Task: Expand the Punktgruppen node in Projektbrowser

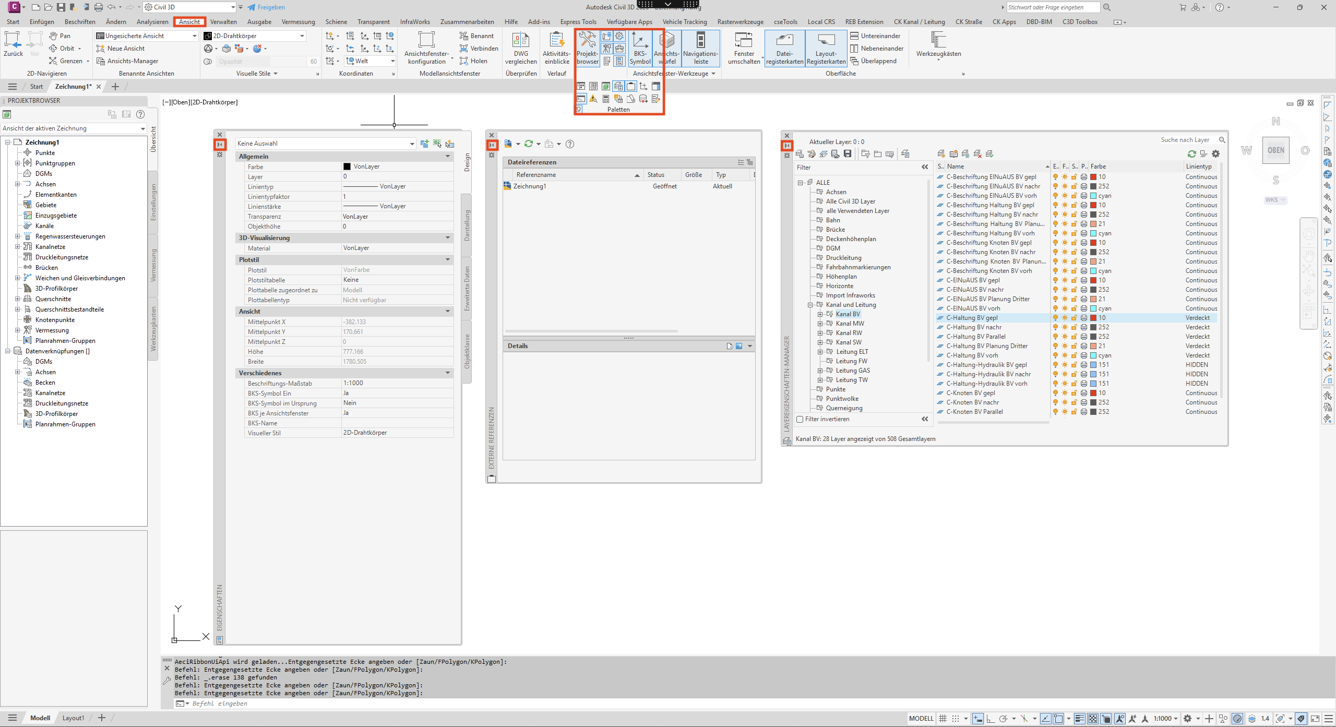Action: (17, 163)
